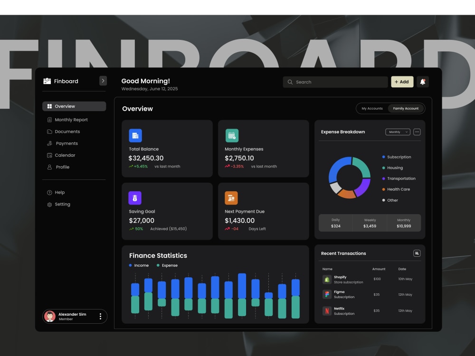Select the Weekly $3,459 segment
This screenshot has height=356, width=475.
tap(370, 223)
